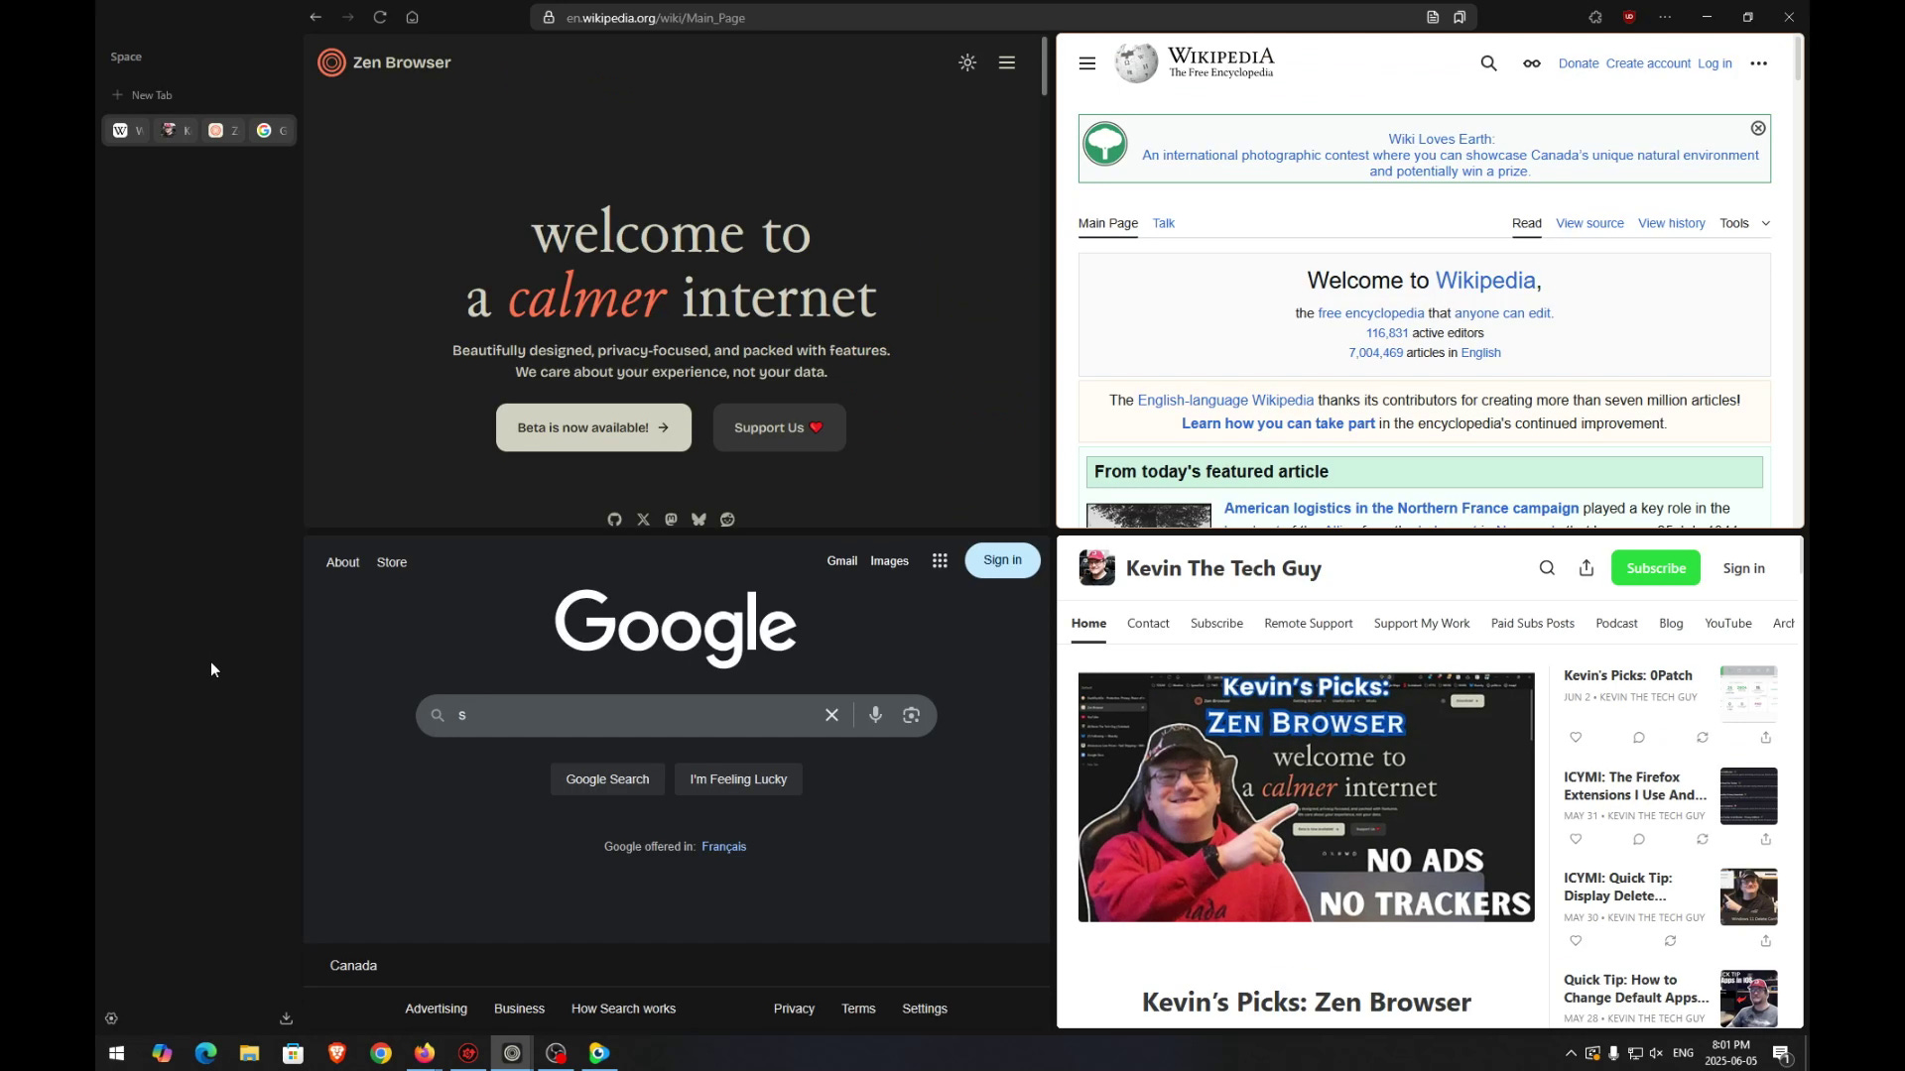Open the Podcast tab on Kevin's site

click(1616, 624)
